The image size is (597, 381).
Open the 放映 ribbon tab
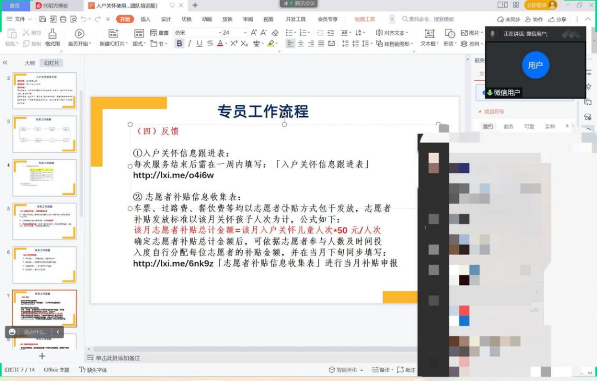point(228,19)
